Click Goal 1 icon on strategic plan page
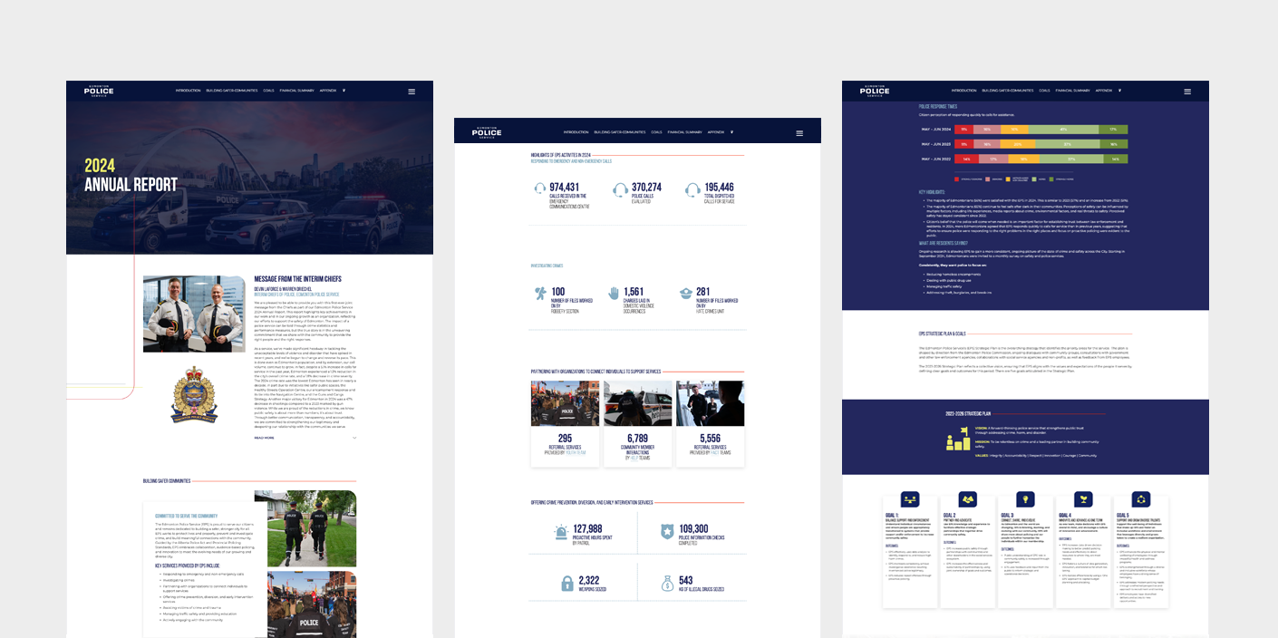Screen dimensions: 1278x638 pyautogui.click(x=910, y=498)
